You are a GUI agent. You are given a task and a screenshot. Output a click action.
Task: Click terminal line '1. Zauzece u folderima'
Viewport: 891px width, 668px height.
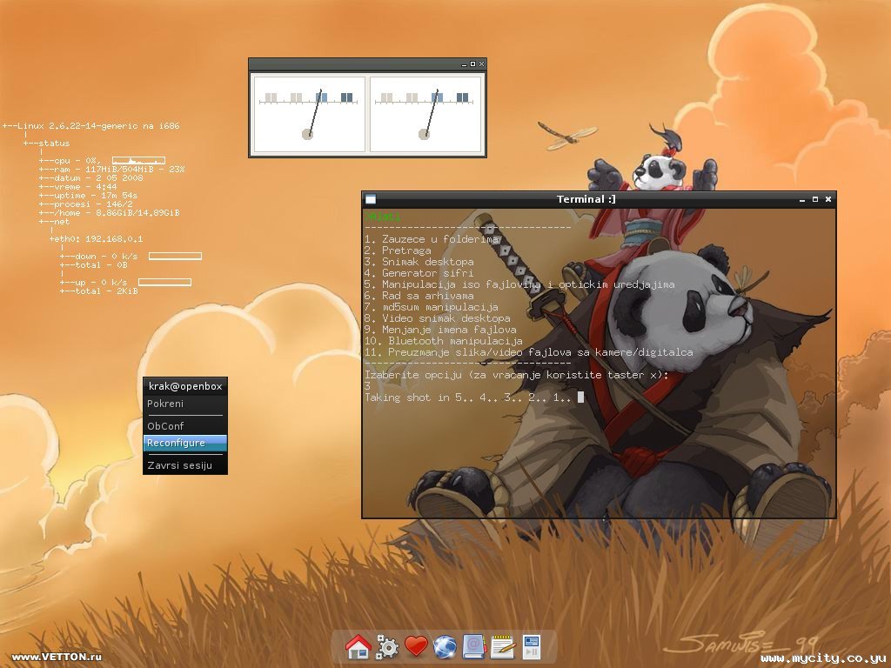point(432,239)
